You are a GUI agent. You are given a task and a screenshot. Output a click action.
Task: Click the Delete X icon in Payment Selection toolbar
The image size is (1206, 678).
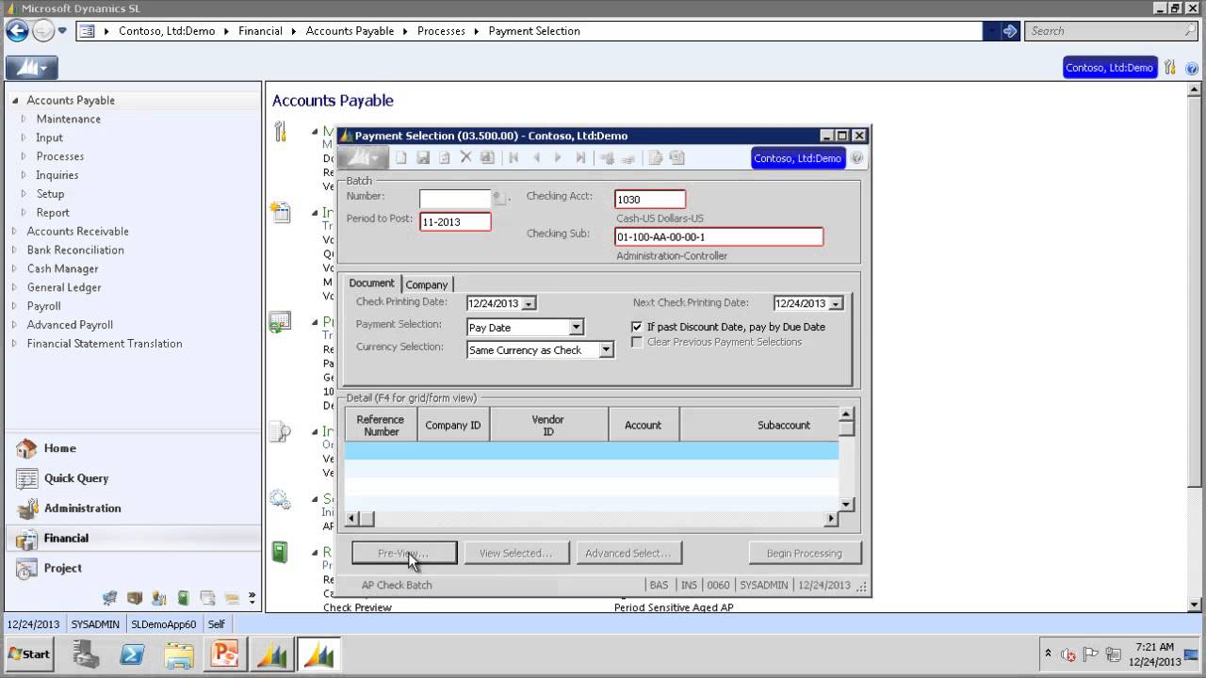coord(465,158)
